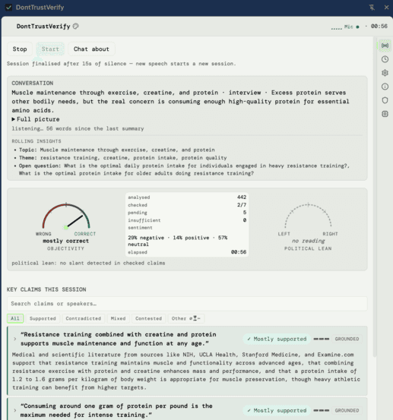The height and width of the screenshot is (420, 393).
Task: Click the Start button
Action: coord(50,49)
